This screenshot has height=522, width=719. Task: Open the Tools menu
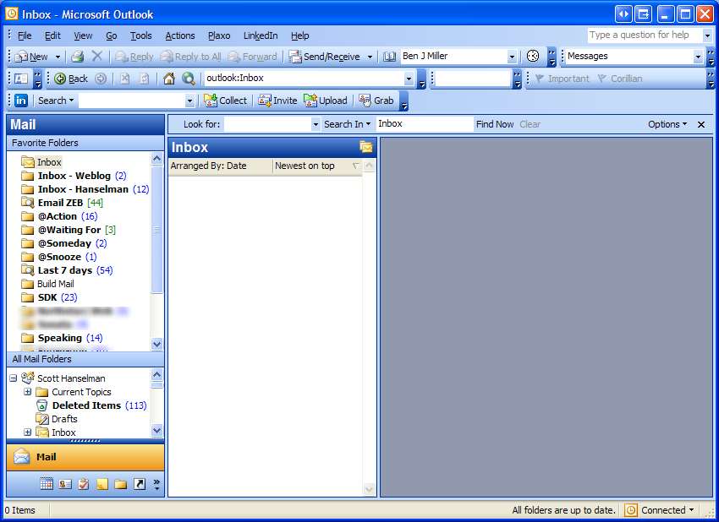(140, 35)
